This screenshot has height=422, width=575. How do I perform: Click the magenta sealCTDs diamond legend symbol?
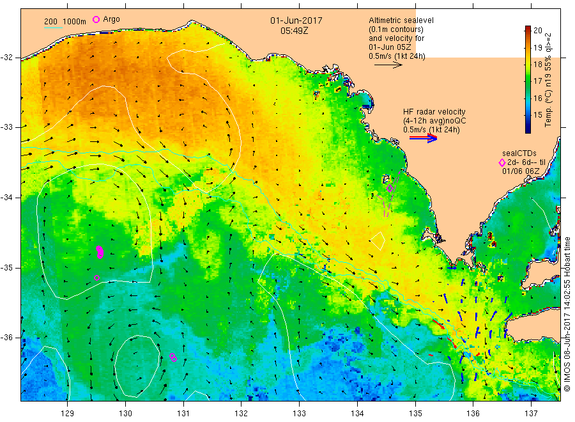click(x=502, y=162)
